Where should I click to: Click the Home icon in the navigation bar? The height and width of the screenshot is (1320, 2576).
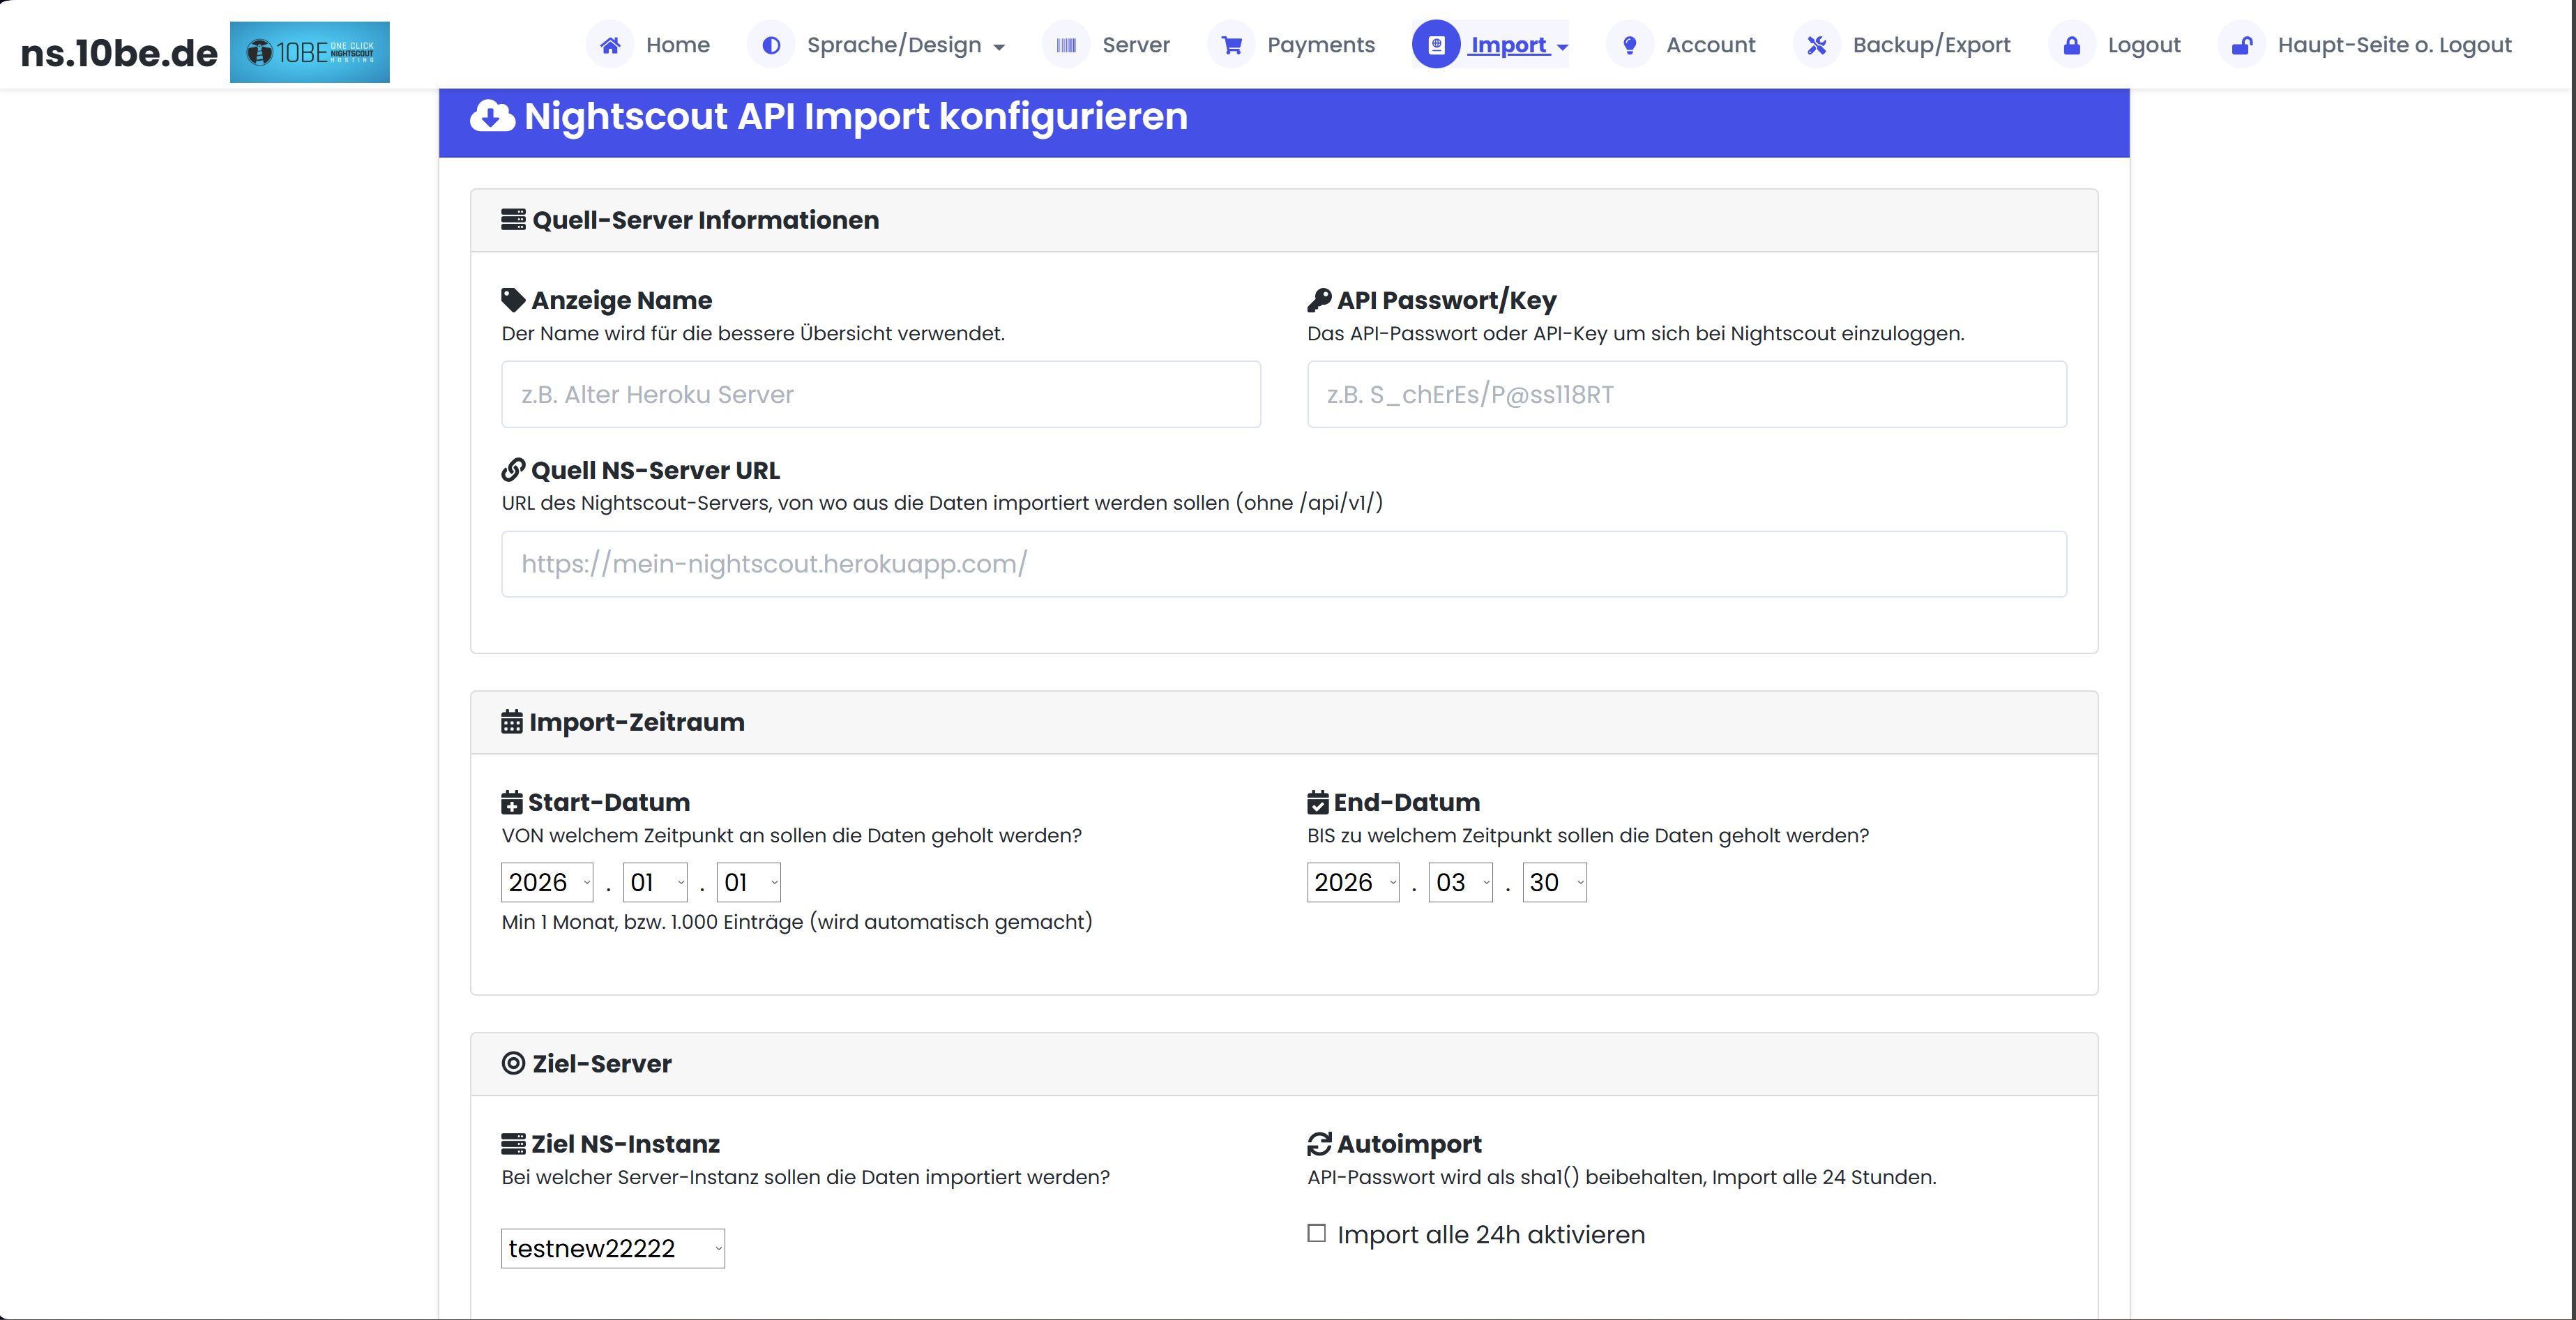click(x=610, y=44)
